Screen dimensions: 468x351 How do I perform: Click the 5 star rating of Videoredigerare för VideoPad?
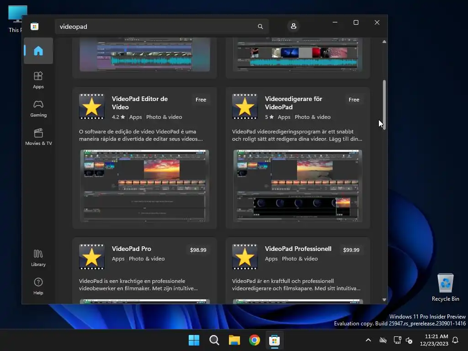click(x=269, y=117)
